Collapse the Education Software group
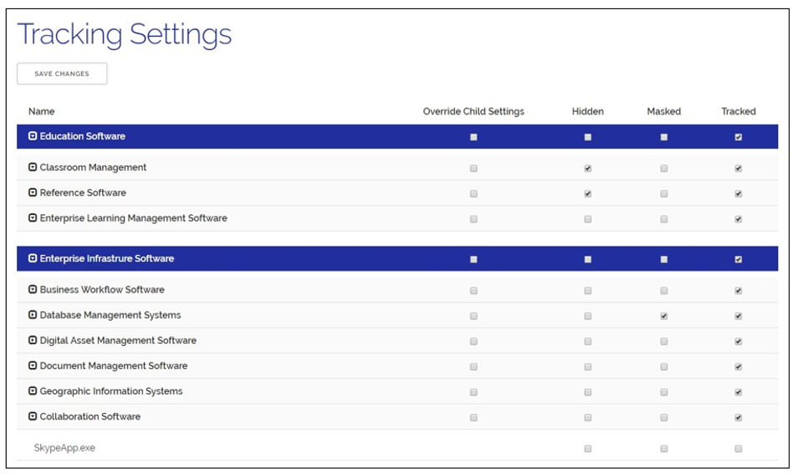 click(33, 136)
